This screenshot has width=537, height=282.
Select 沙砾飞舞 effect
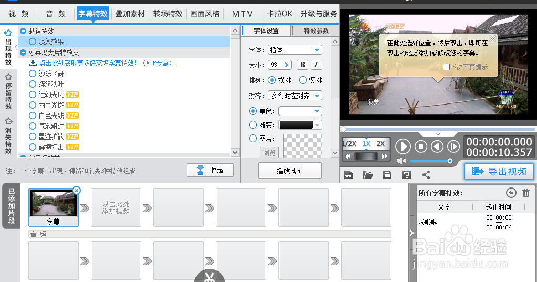(x=33, y=74)
